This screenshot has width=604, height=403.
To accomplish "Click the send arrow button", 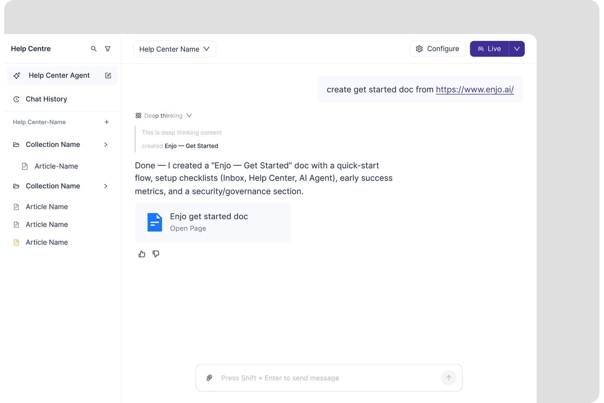I will (449, 378).
